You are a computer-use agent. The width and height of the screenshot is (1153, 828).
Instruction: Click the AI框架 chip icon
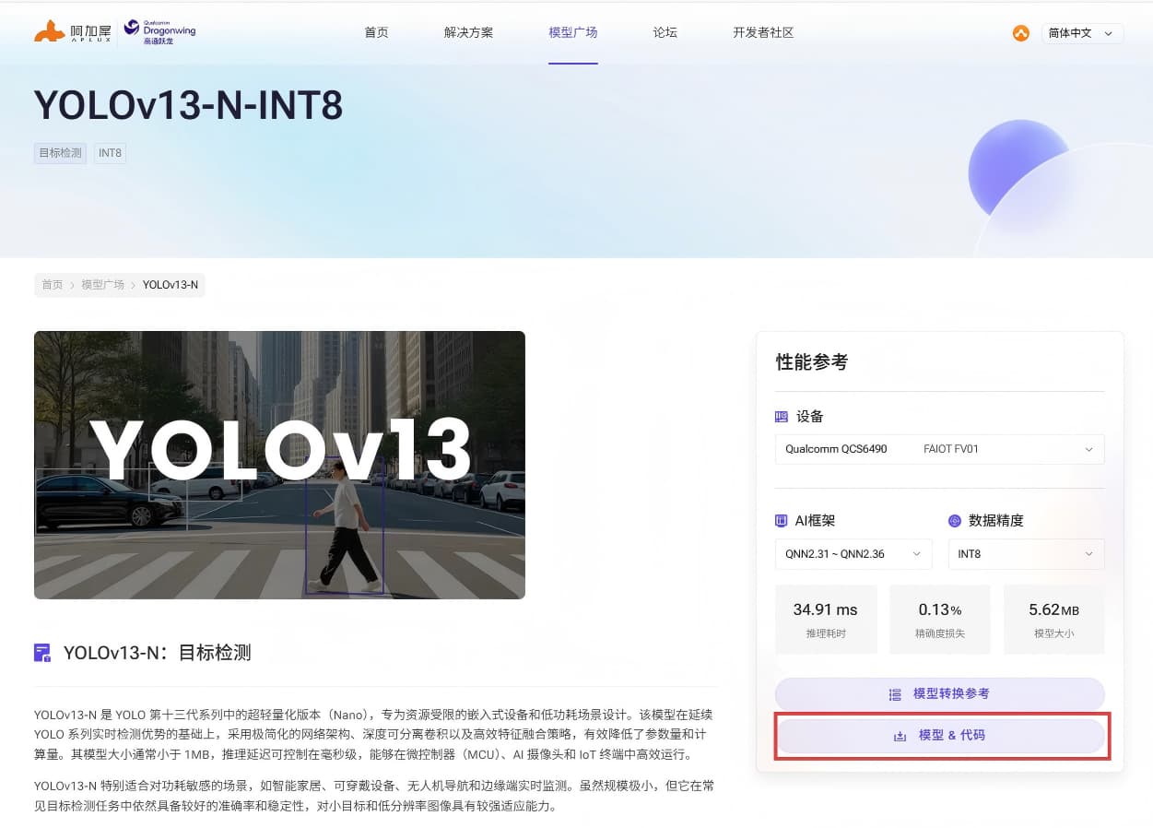pos(782,521)
